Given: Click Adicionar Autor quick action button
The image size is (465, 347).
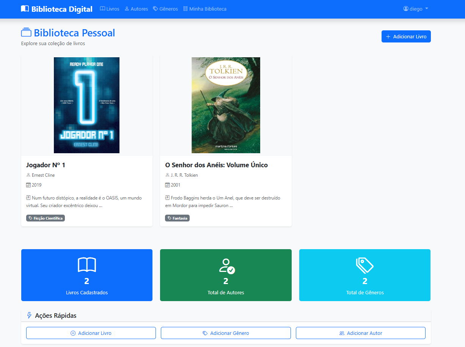Looking at the screenshot, I should pos(361,333).
